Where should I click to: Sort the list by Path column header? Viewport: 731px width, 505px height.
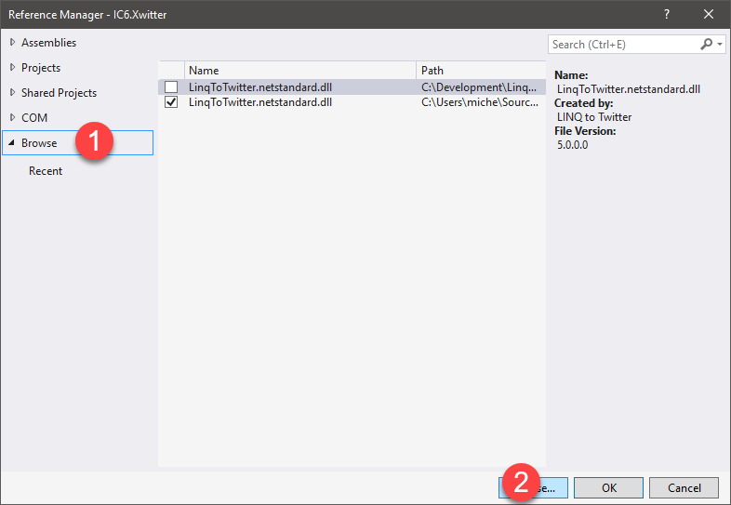(x=479, y=71)
